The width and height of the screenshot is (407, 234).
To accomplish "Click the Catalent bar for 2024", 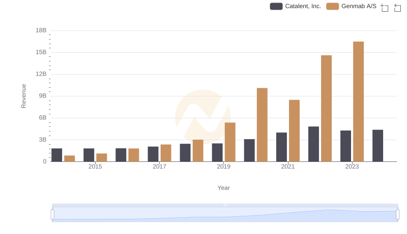I will [377, 146].
